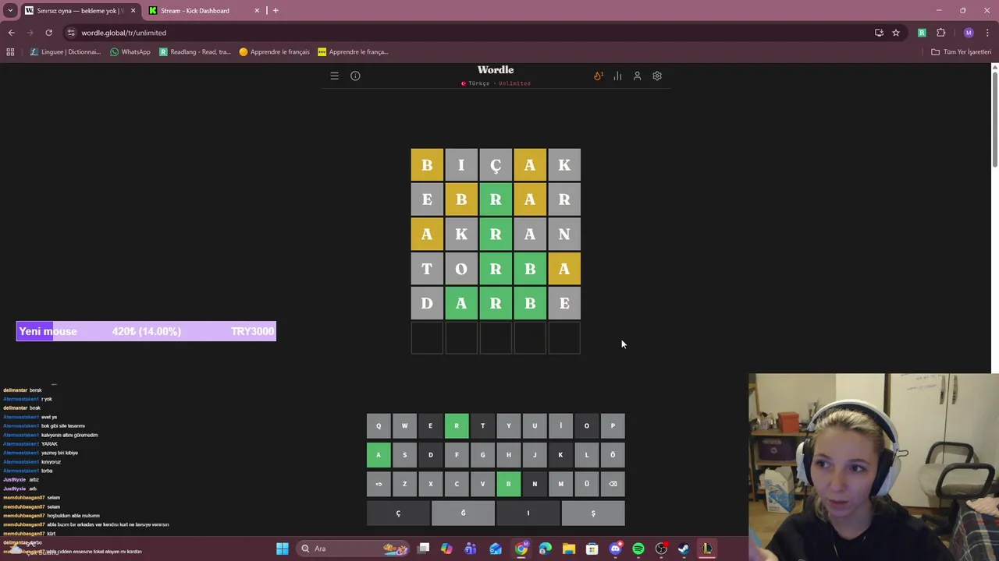Open the Wordle user profile icon

pos(637,76)
